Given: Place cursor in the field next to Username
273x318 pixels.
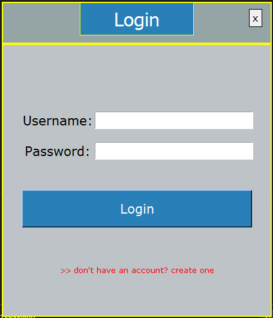Looking at the screenshot, I should (174, 120).
